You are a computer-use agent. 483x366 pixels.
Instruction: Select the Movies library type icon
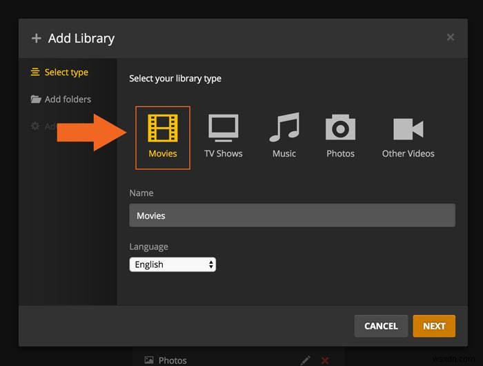(x=163, y=129)
